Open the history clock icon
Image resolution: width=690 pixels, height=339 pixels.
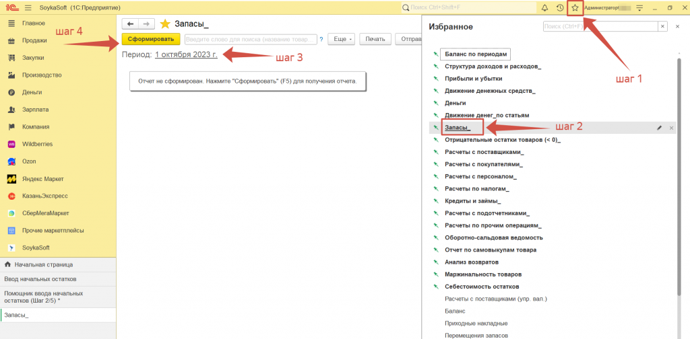pos(560,7)
